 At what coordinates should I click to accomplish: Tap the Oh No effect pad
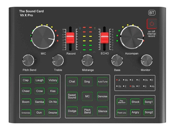(x=53, y=102)
